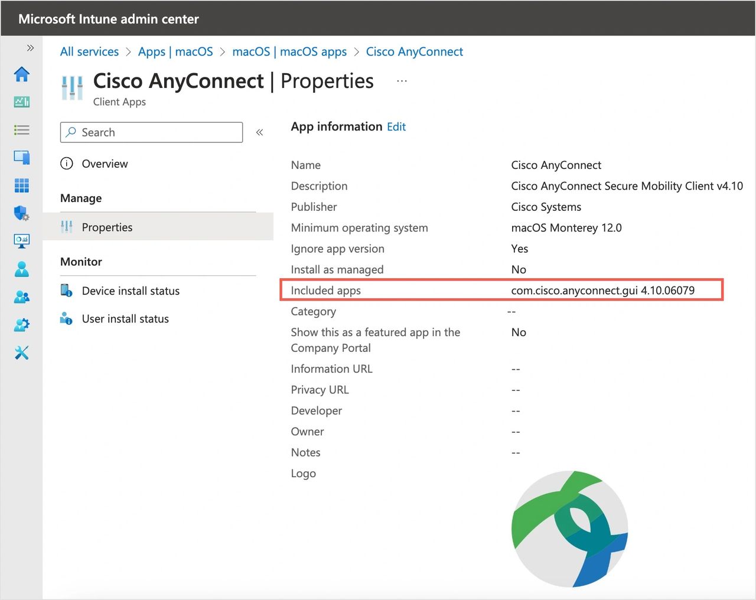
Task: Select Overview in the resource menu
Action: [x=105, y=164]
